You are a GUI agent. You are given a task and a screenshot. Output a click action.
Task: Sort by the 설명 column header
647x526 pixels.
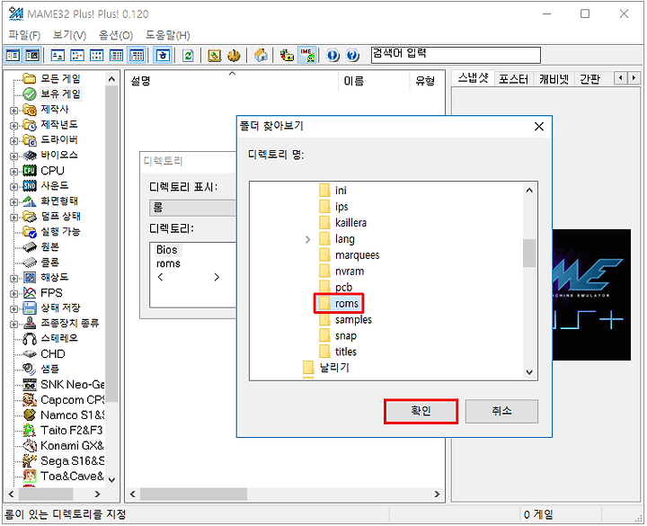(x=232, y=81)
